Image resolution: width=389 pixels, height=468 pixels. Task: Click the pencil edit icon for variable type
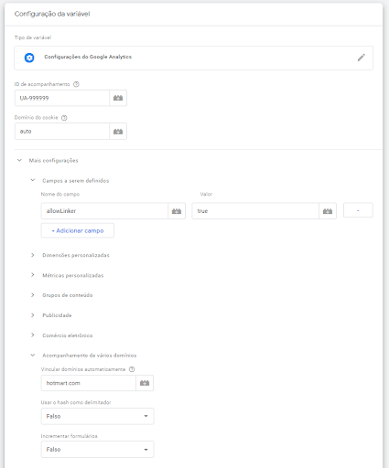tap(362, 58)
